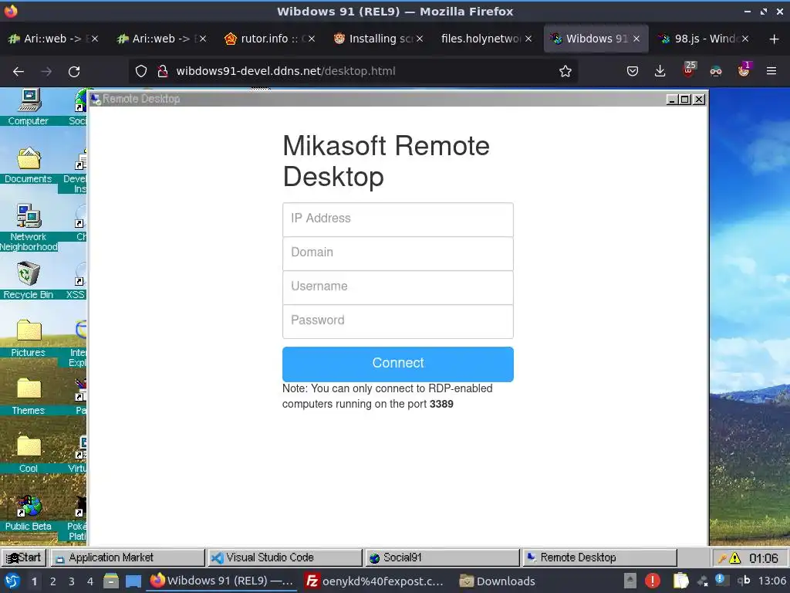Focus the Password field
Image resolution: width=790 pixels, height=593 pixels.
(398, 321)
